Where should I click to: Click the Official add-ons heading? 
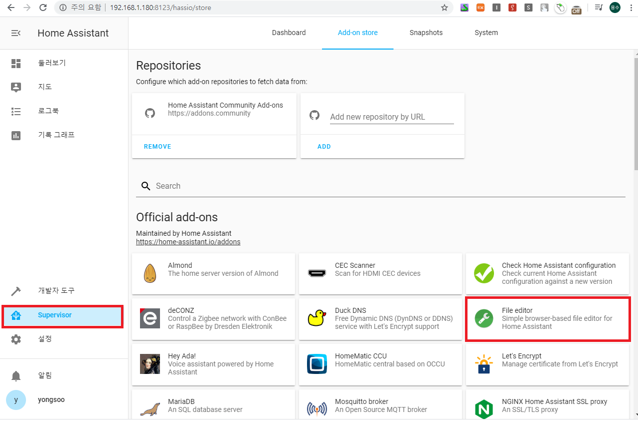tap(176, 217)
